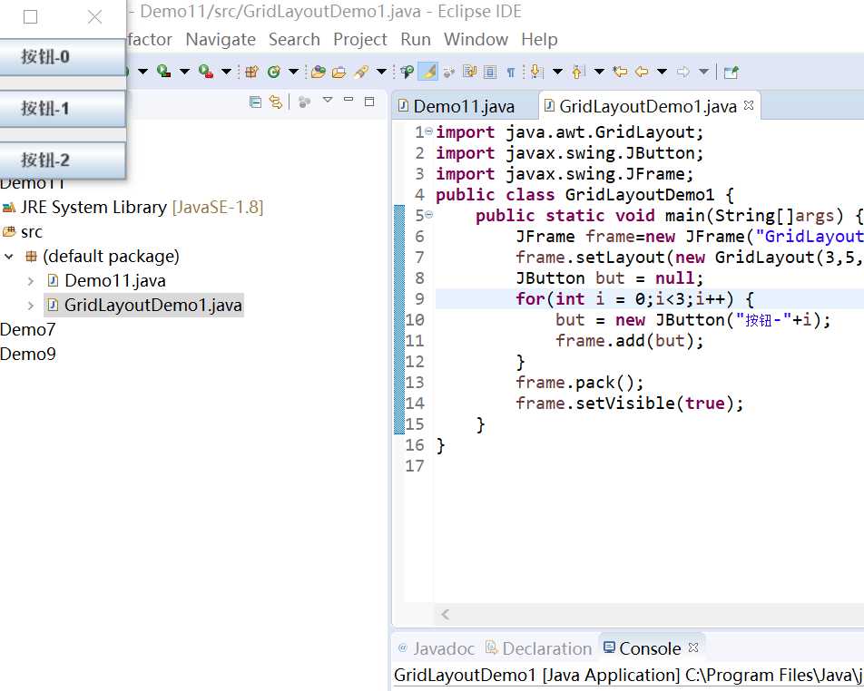Switch to the Declaration tab
The height and width of the screenshot is (691, 864).
538,648
